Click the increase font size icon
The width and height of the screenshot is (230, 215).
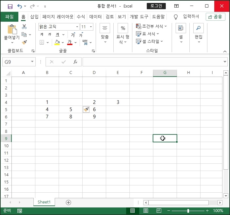tap(73, 35)
